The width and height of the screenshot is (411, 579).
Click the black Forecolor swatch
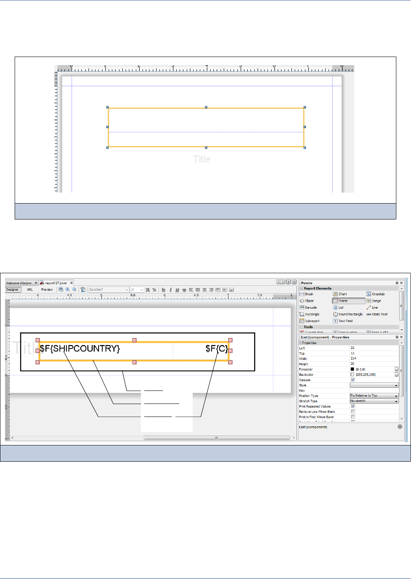(352, 369)
